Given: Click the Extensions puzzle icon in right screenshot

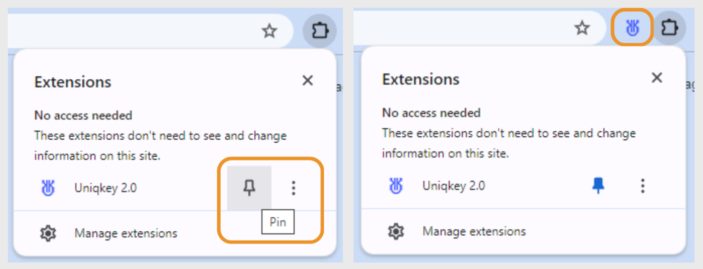Looking at the screenshot, I should coord(669,27).
